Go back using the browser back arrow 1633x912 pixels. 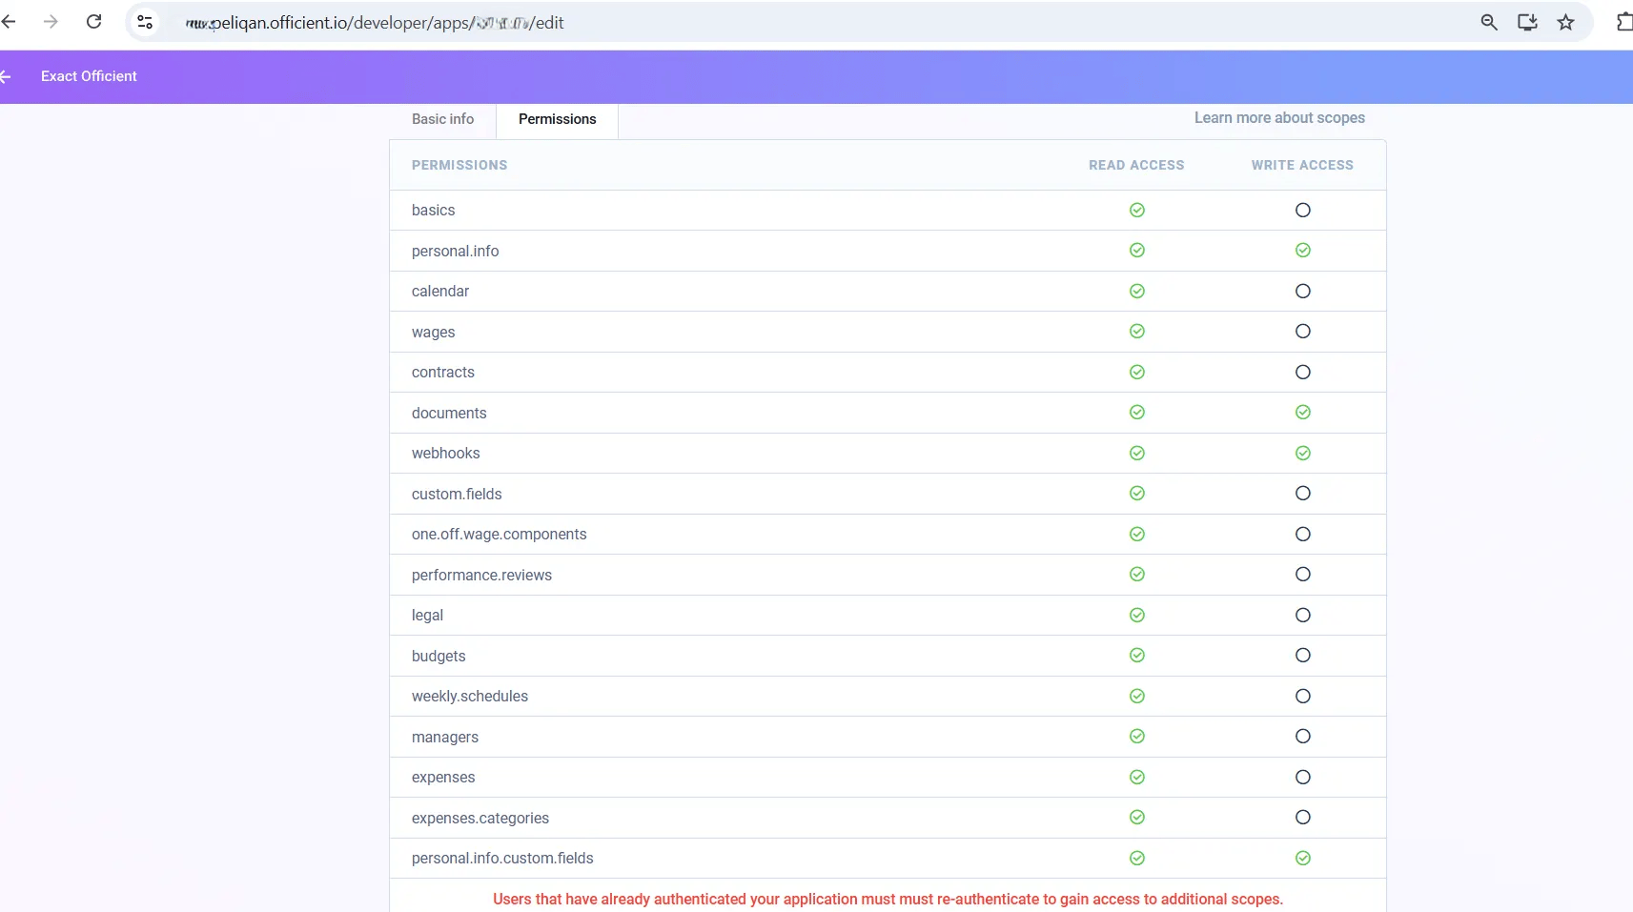[9, 22]
